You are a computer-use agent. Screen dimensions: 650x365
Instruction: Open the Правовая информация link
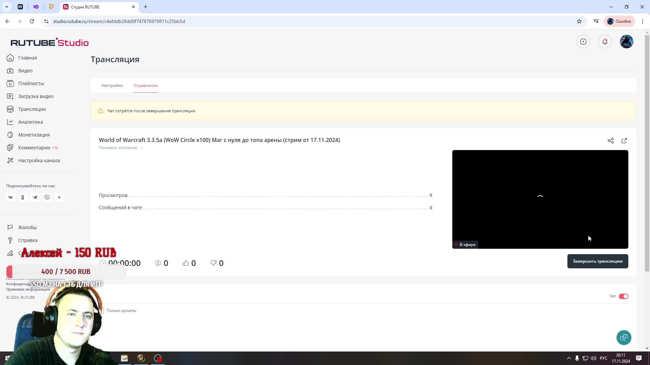28,289
